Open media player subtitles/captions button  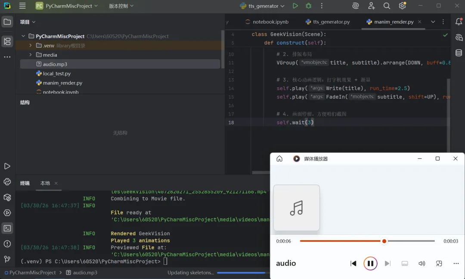tap(404, 264)
